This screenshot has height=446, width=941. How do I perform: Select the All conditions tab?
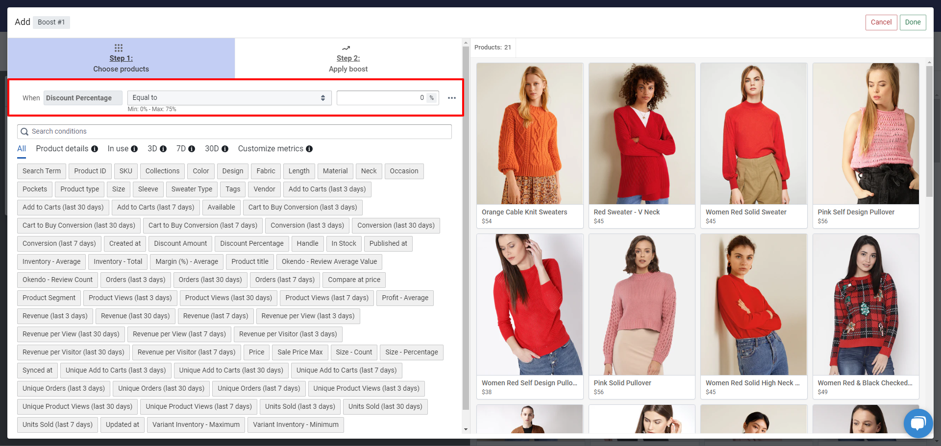tap(22, 149)
